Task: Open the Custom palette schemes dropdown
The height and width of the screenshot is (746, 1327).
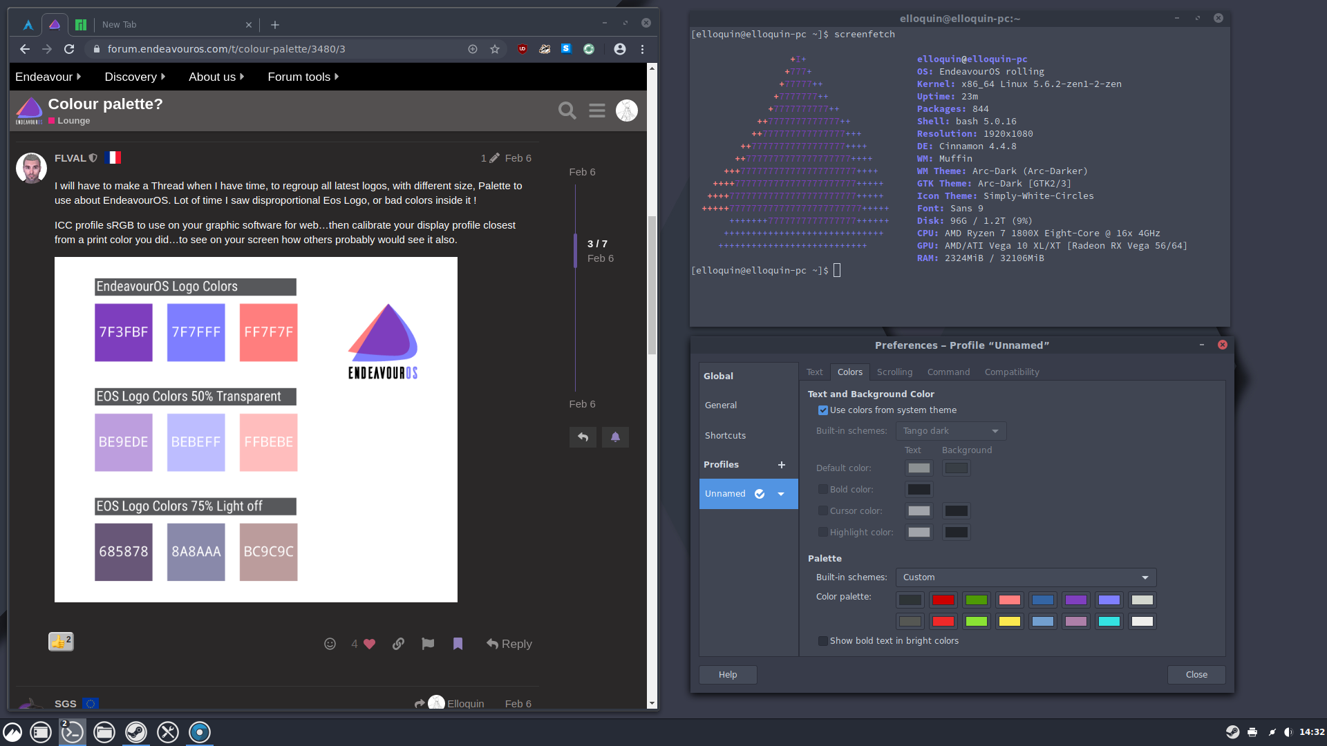Action: (1026, 577)
